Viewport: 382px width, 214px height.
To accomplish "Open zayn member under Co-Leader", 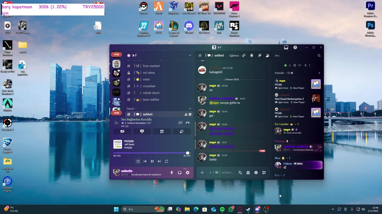I will pyautogui.click(x=298, y=131).
